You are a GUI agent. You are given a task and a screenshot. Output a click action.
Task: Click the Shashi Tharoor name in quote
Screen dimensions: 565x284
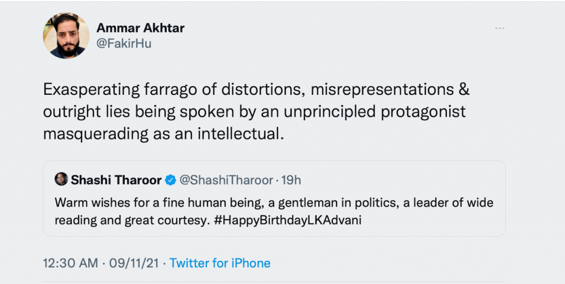click(116, 180)
